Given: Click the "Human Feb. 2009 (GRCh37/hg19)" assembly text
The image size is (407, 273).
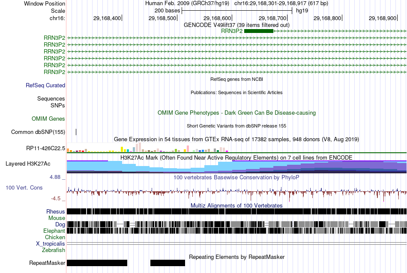Looking at the screenshot, I should pyautogui.click(x=187, y=3).
